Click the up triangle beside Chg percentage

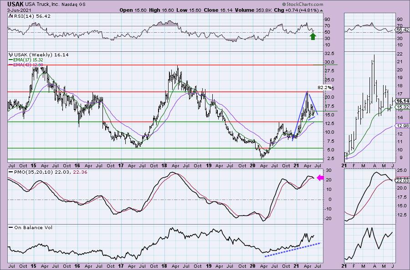tap(321, 10)
